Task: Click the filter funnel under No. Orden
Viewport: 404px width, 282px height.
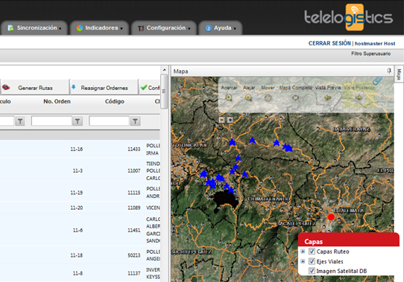Action: (78, 121)
